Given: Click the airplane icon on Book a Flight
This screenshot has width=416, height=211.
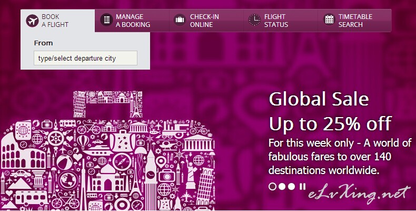Looking at the screenshot, I should coord(32,21).
